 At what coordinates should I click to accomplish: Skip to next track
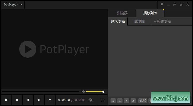tap(39, 100)
